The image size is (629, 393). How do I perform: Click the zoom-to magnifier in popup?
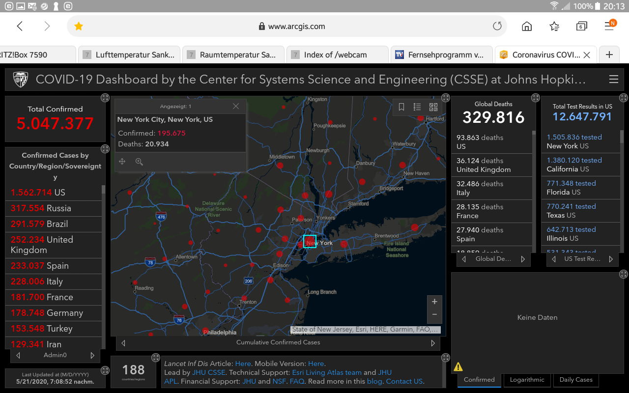click(x=139, y=162)
